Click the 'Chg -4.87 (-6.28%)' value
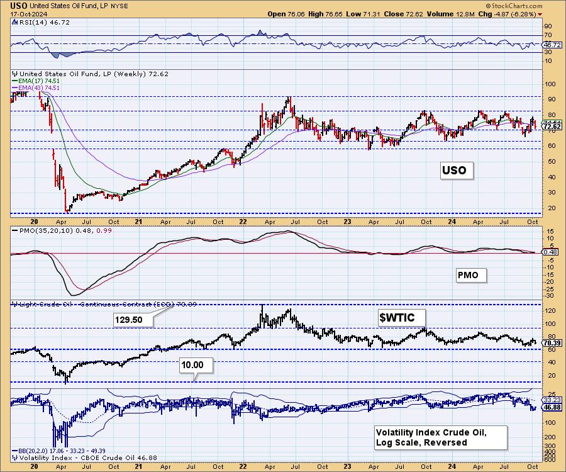This screenshot has width=566, height=472. 507,14
